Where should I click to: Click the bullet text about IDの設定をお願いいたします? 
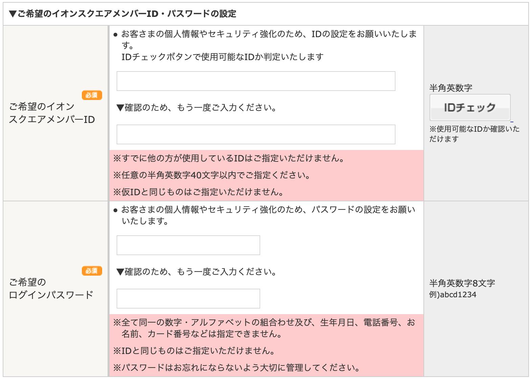tap(265, 39)
